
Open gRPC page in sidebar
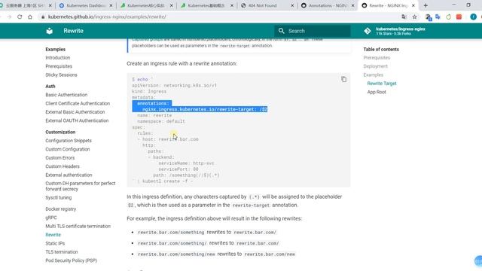51,218
